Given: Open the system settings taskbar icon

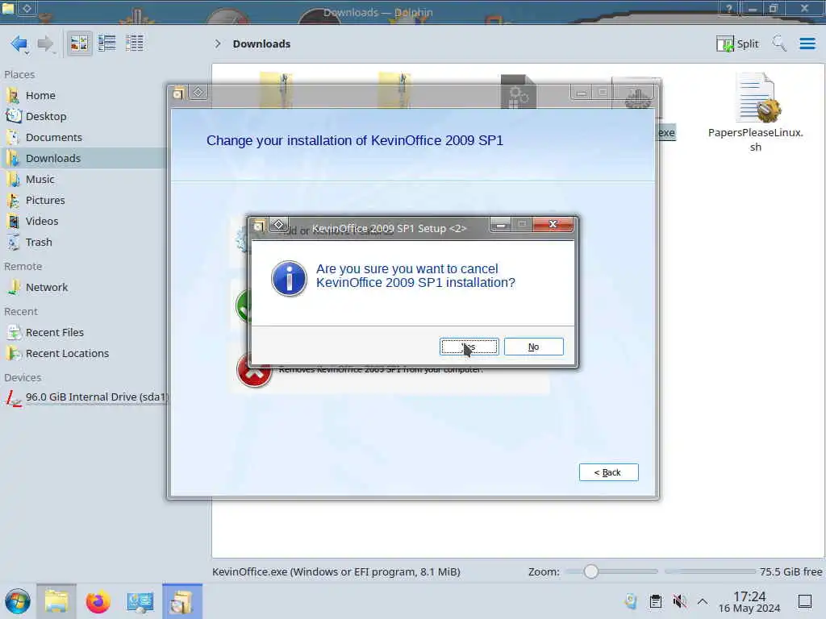Looking at the screenshot, I should [140, 601].
